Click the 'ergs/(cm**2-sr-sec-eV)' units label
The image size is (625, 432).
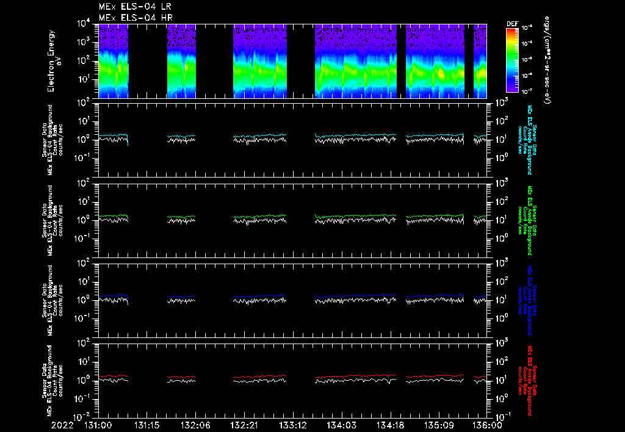pos(547,60)
